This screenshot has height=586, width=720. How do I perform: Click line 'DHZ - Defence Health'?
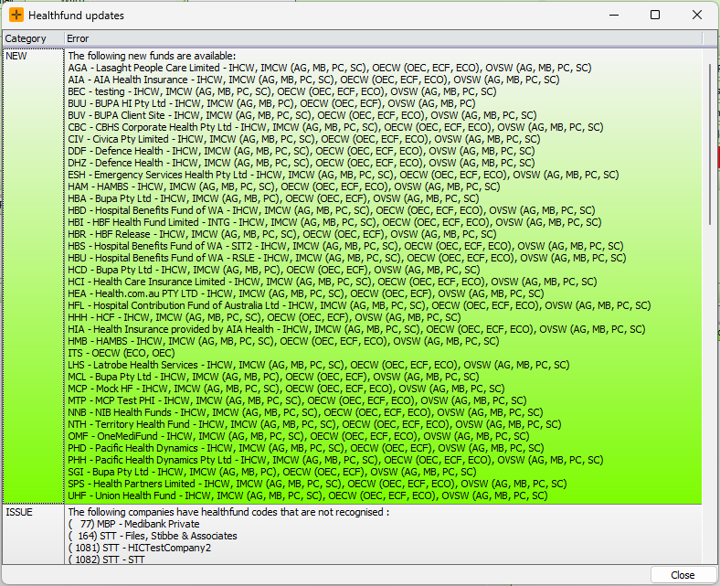pos(302,163)
